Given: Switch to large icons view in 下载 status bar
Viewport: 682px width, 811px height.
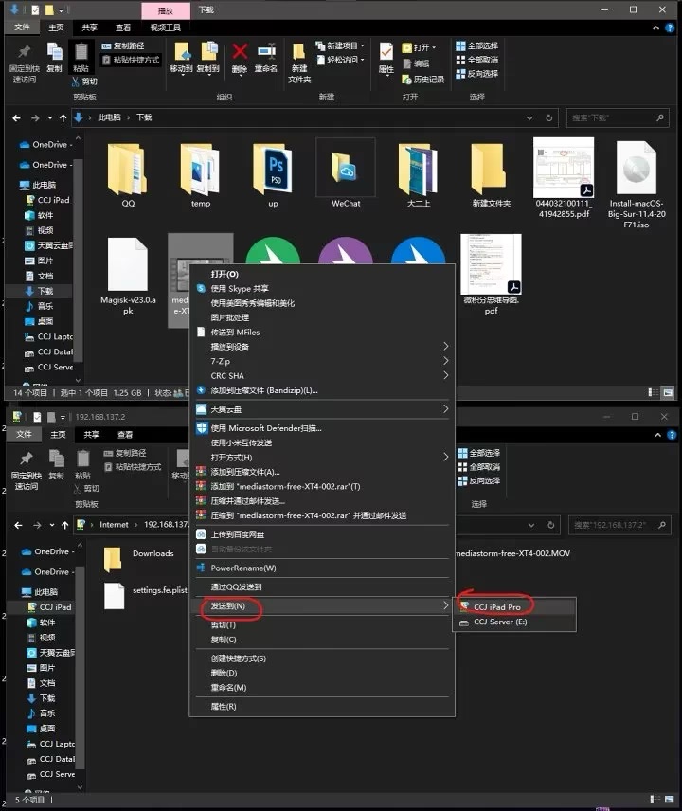Looking at the screenshot, I should pos(669,392).
